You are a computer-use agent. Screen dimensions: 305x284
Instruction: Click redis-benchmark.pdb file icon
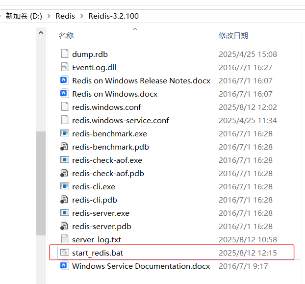click(64, 147)
